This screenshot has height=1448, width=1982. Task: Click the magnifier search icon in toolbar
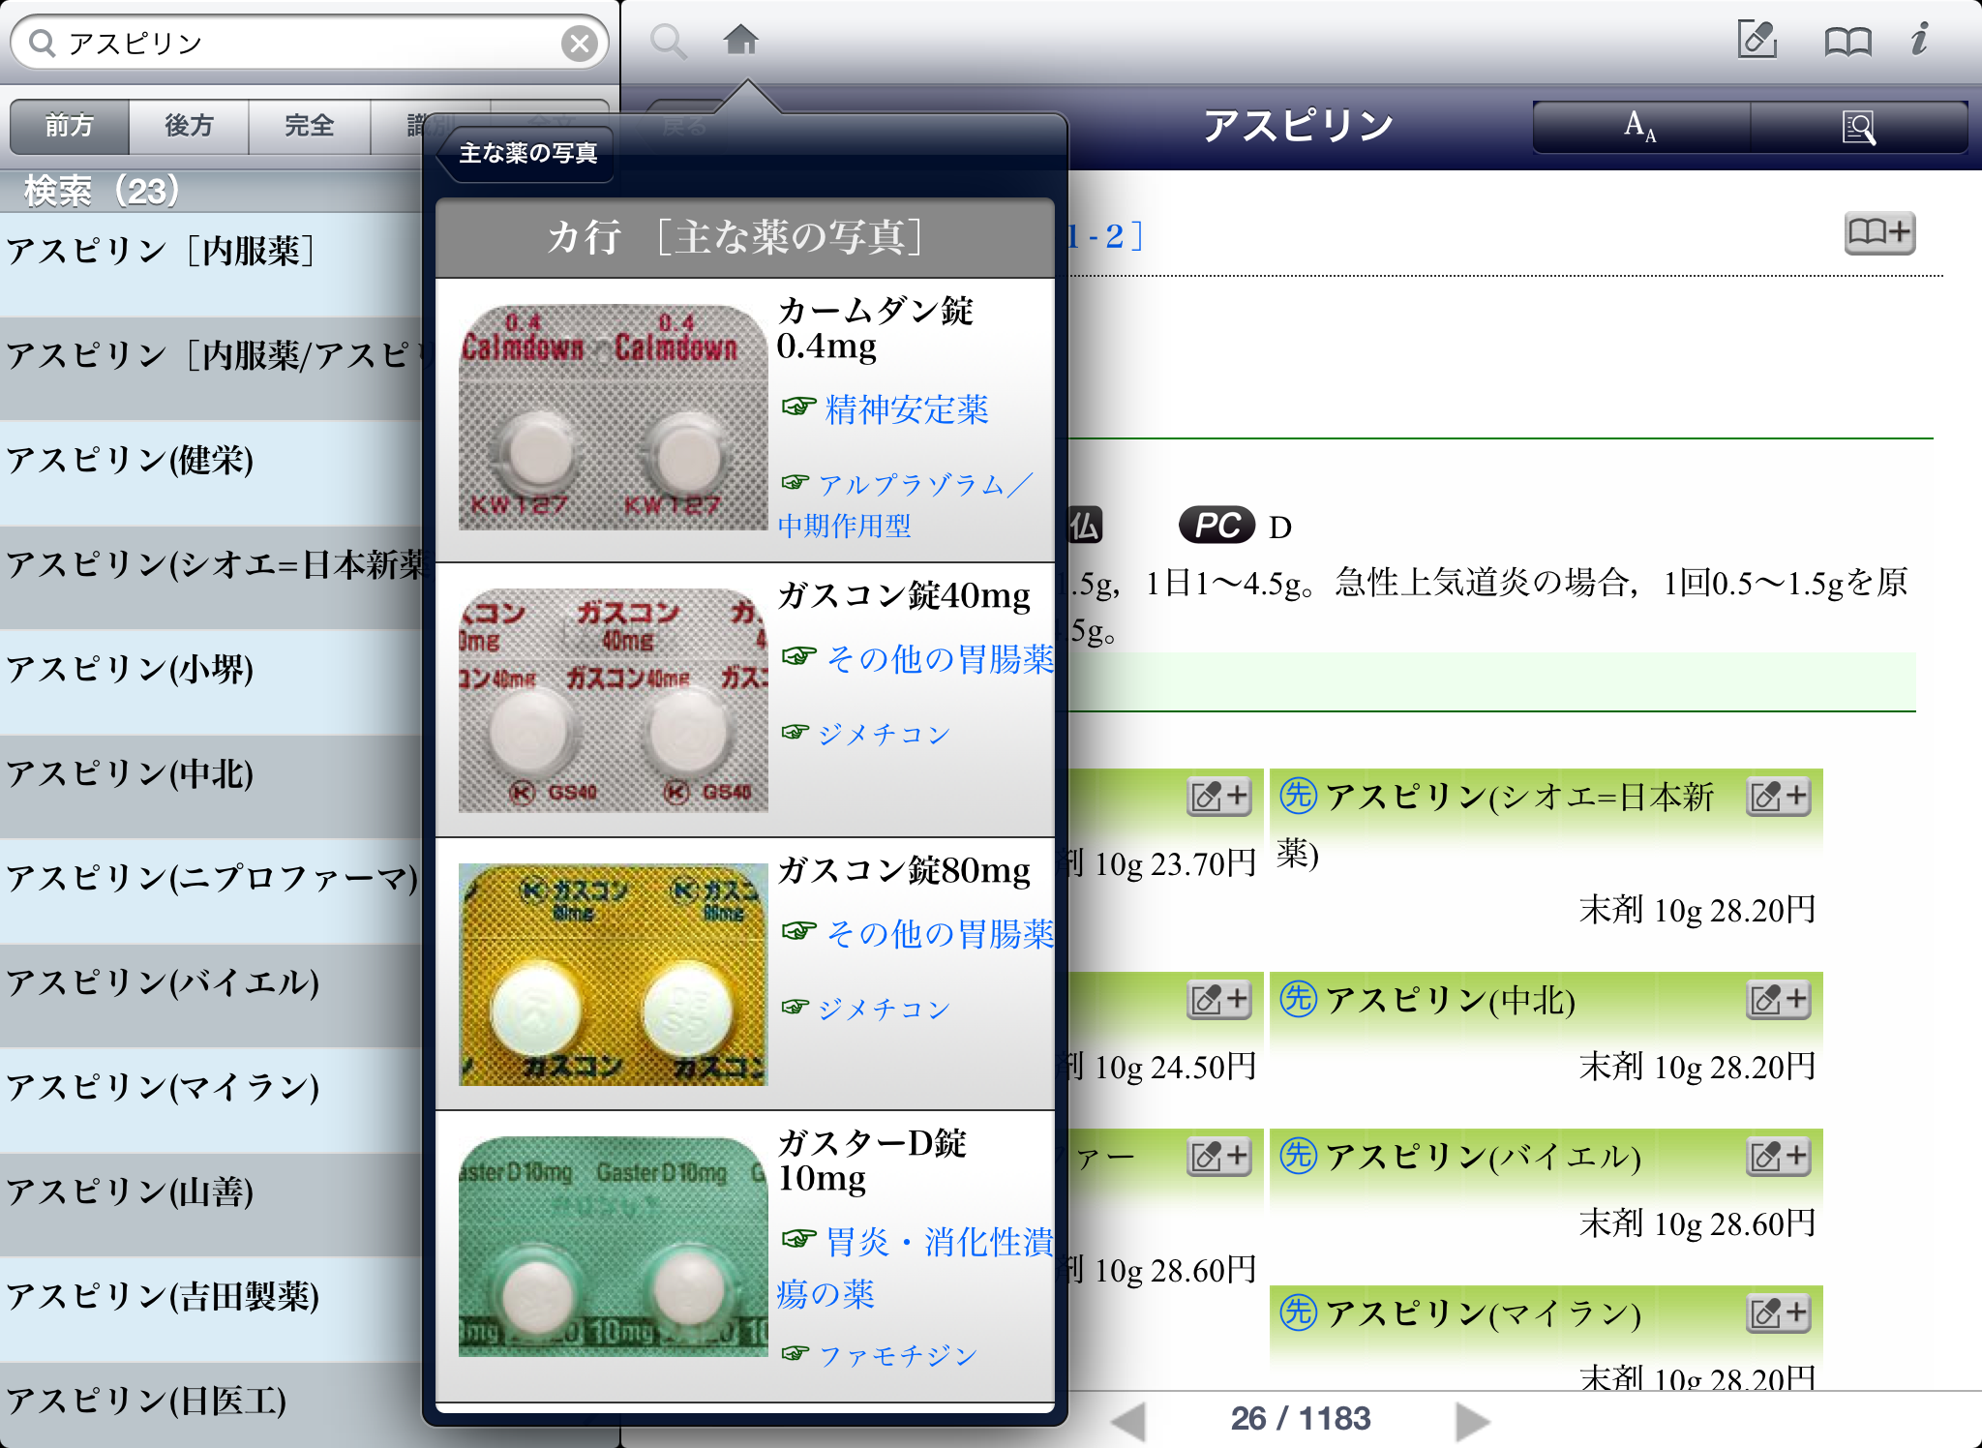coord(668,42)
